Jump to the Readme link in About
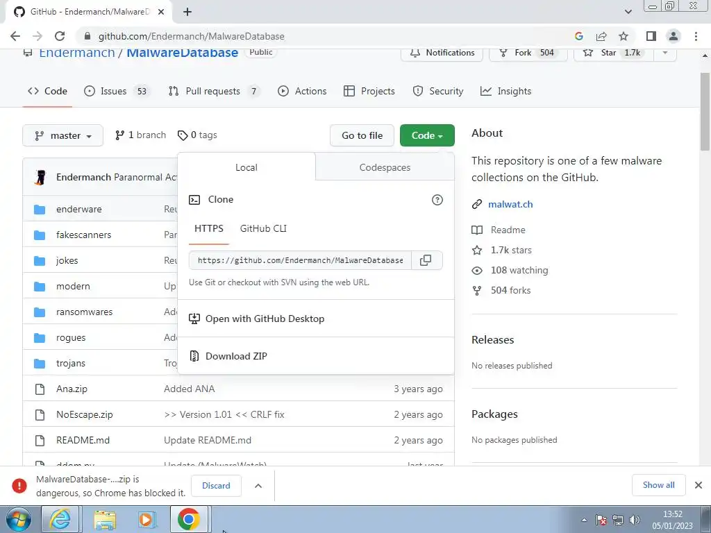Viewport: 711px width, 533px height. pos(508,230)
